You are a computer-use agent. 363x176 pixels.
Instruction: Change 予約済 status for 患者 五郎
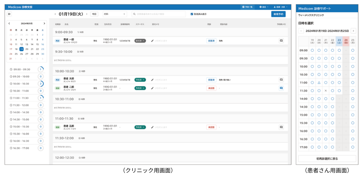click(140, 127)
